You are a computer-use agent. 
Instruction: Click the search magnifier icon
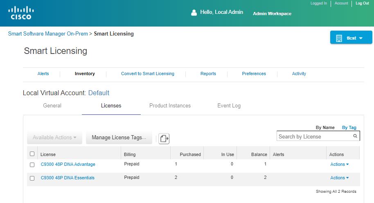[x=355, y=136]
